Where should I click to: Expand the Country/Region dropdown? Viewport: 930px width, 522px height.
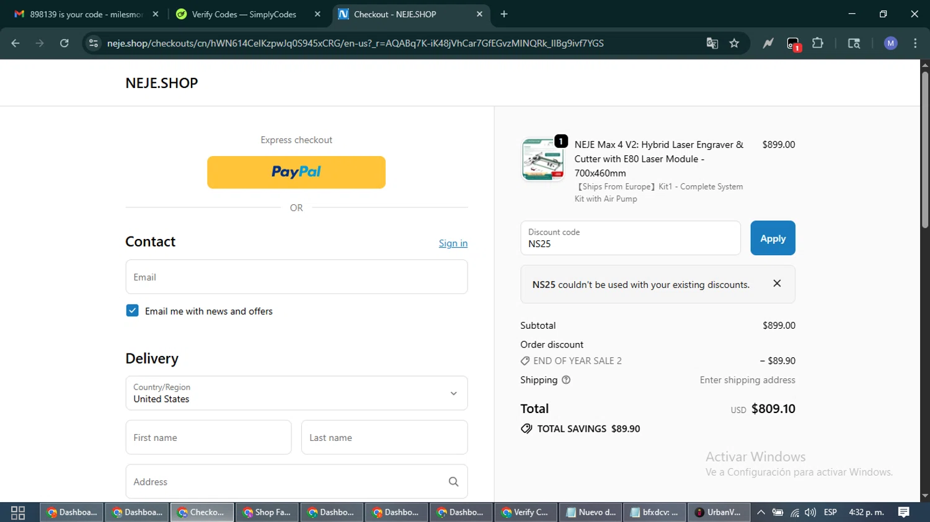[x=296, y=393]
